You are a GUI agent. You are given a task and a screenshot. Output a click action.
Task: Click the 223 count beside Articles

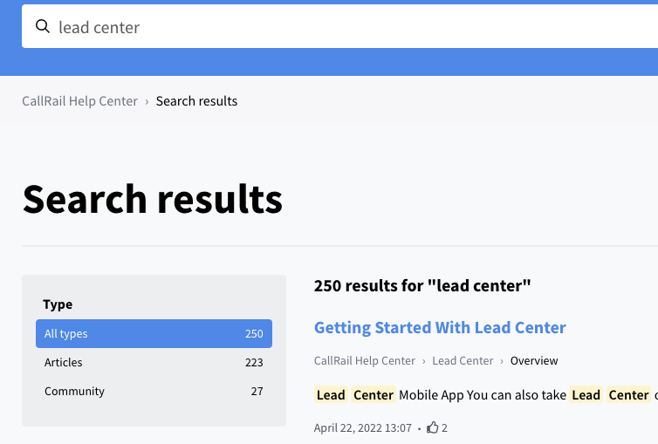[254, 362]
